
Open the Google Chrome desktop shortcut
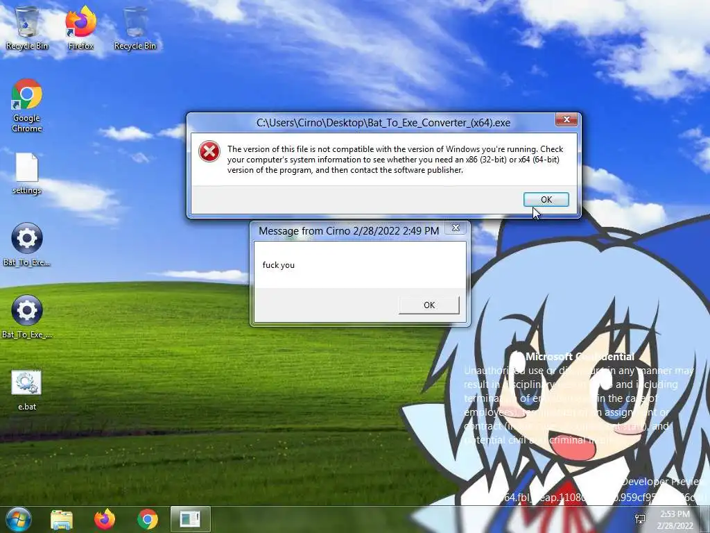(x=27, y=105)
